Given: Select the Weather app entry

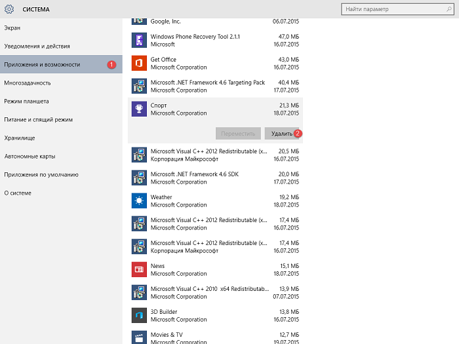Looking at the screenshot, I should 215,201.
